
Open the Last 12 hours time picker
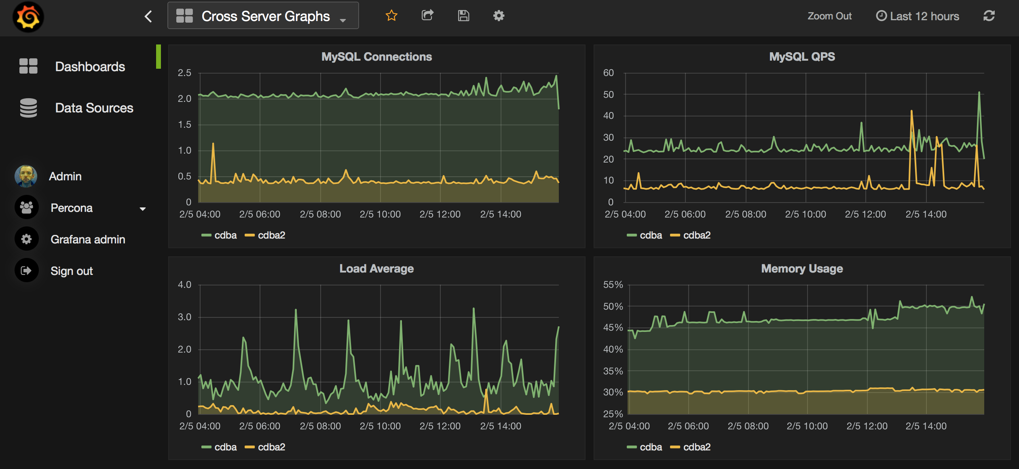[918, 16]
